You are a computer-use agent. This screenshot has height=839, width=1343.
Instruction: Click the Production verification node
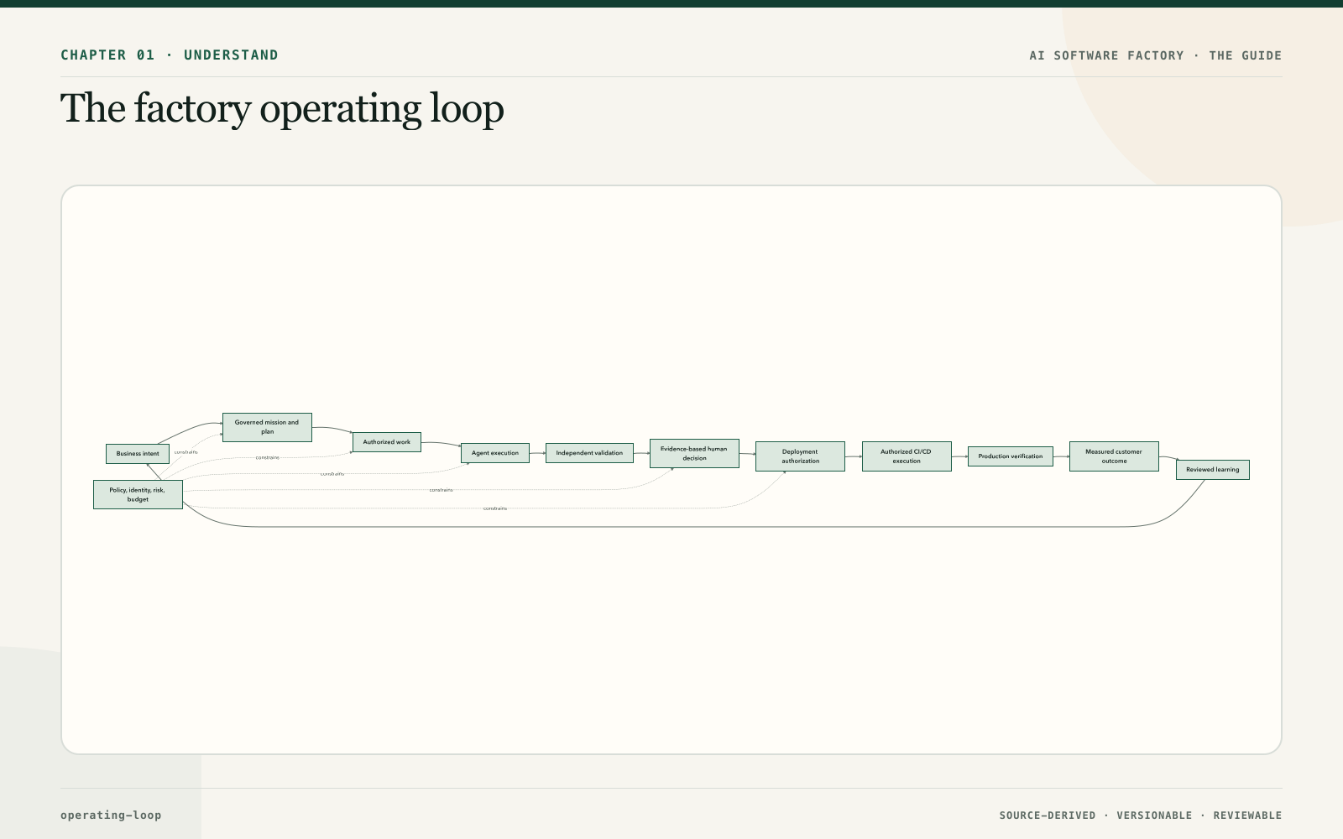click(1011, 456)
